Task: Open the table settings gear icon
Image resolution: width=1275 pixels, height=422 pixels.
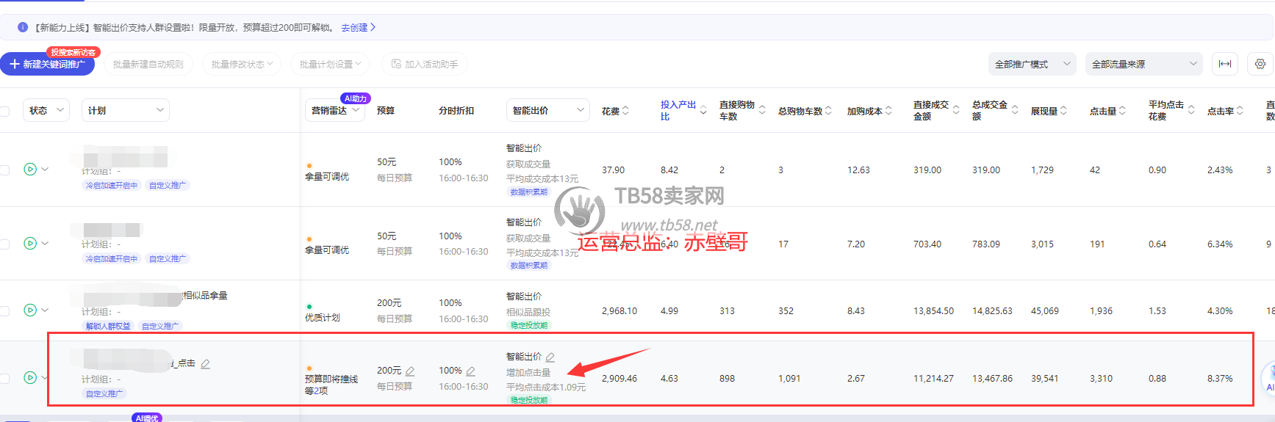Action: [1260, 64]
